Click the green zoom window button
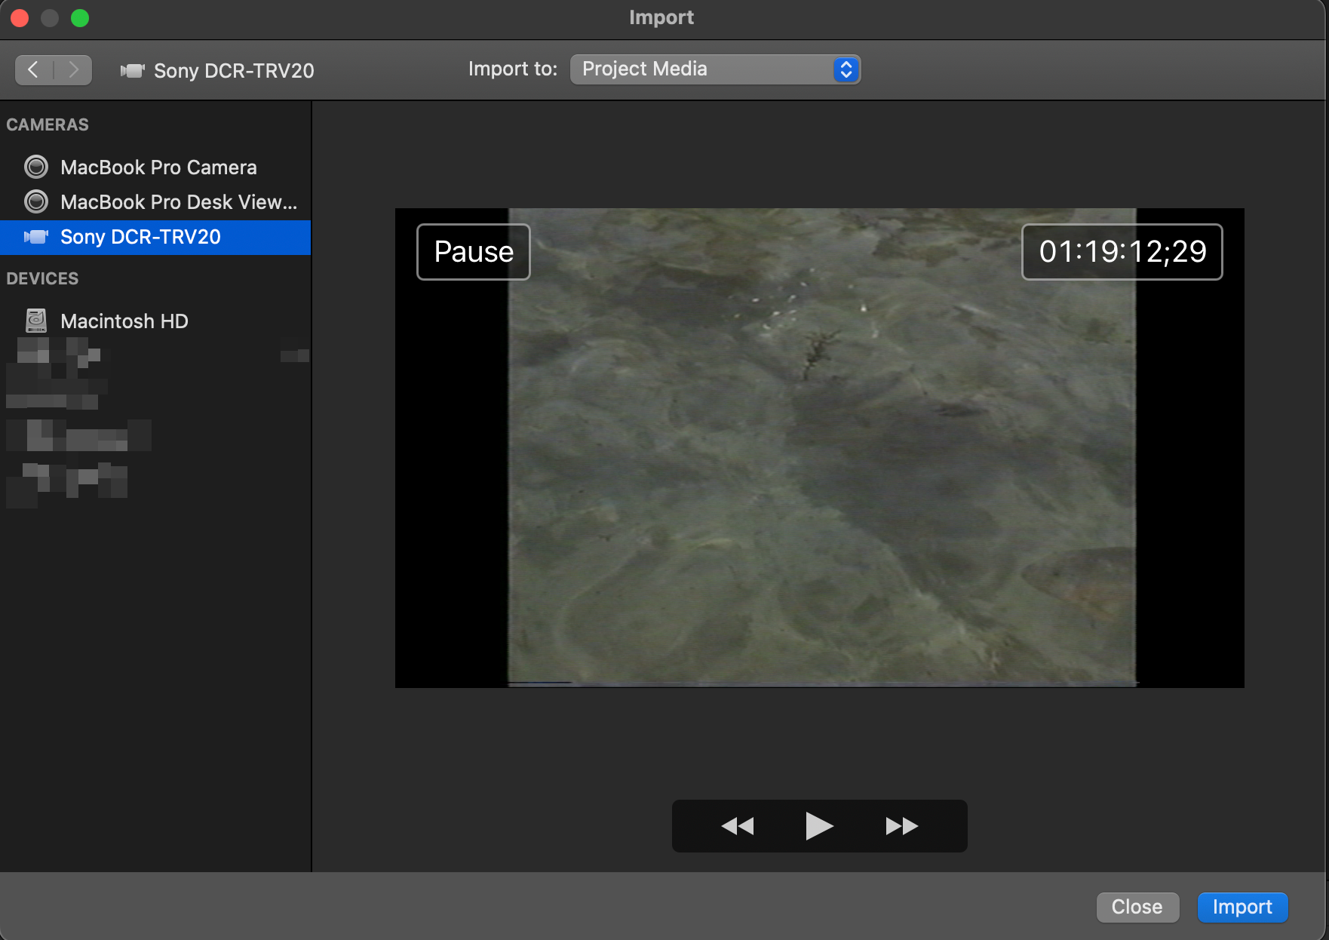The width and height of the screenshot is (1329, 940). coord(80,18)
